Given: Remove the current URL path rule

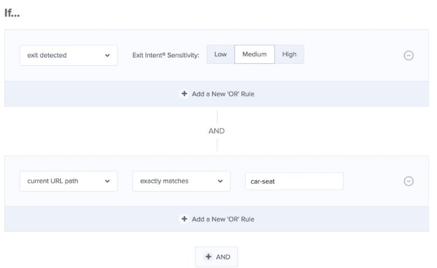Looking at the screenshot, I should (x=408, y=181).
